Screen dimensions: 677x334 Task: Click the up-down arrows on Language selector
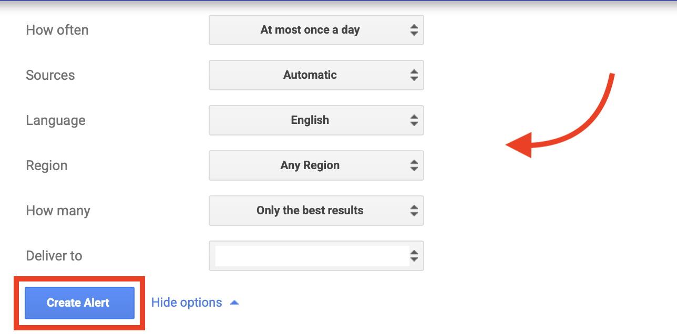[x=414, y=120]
